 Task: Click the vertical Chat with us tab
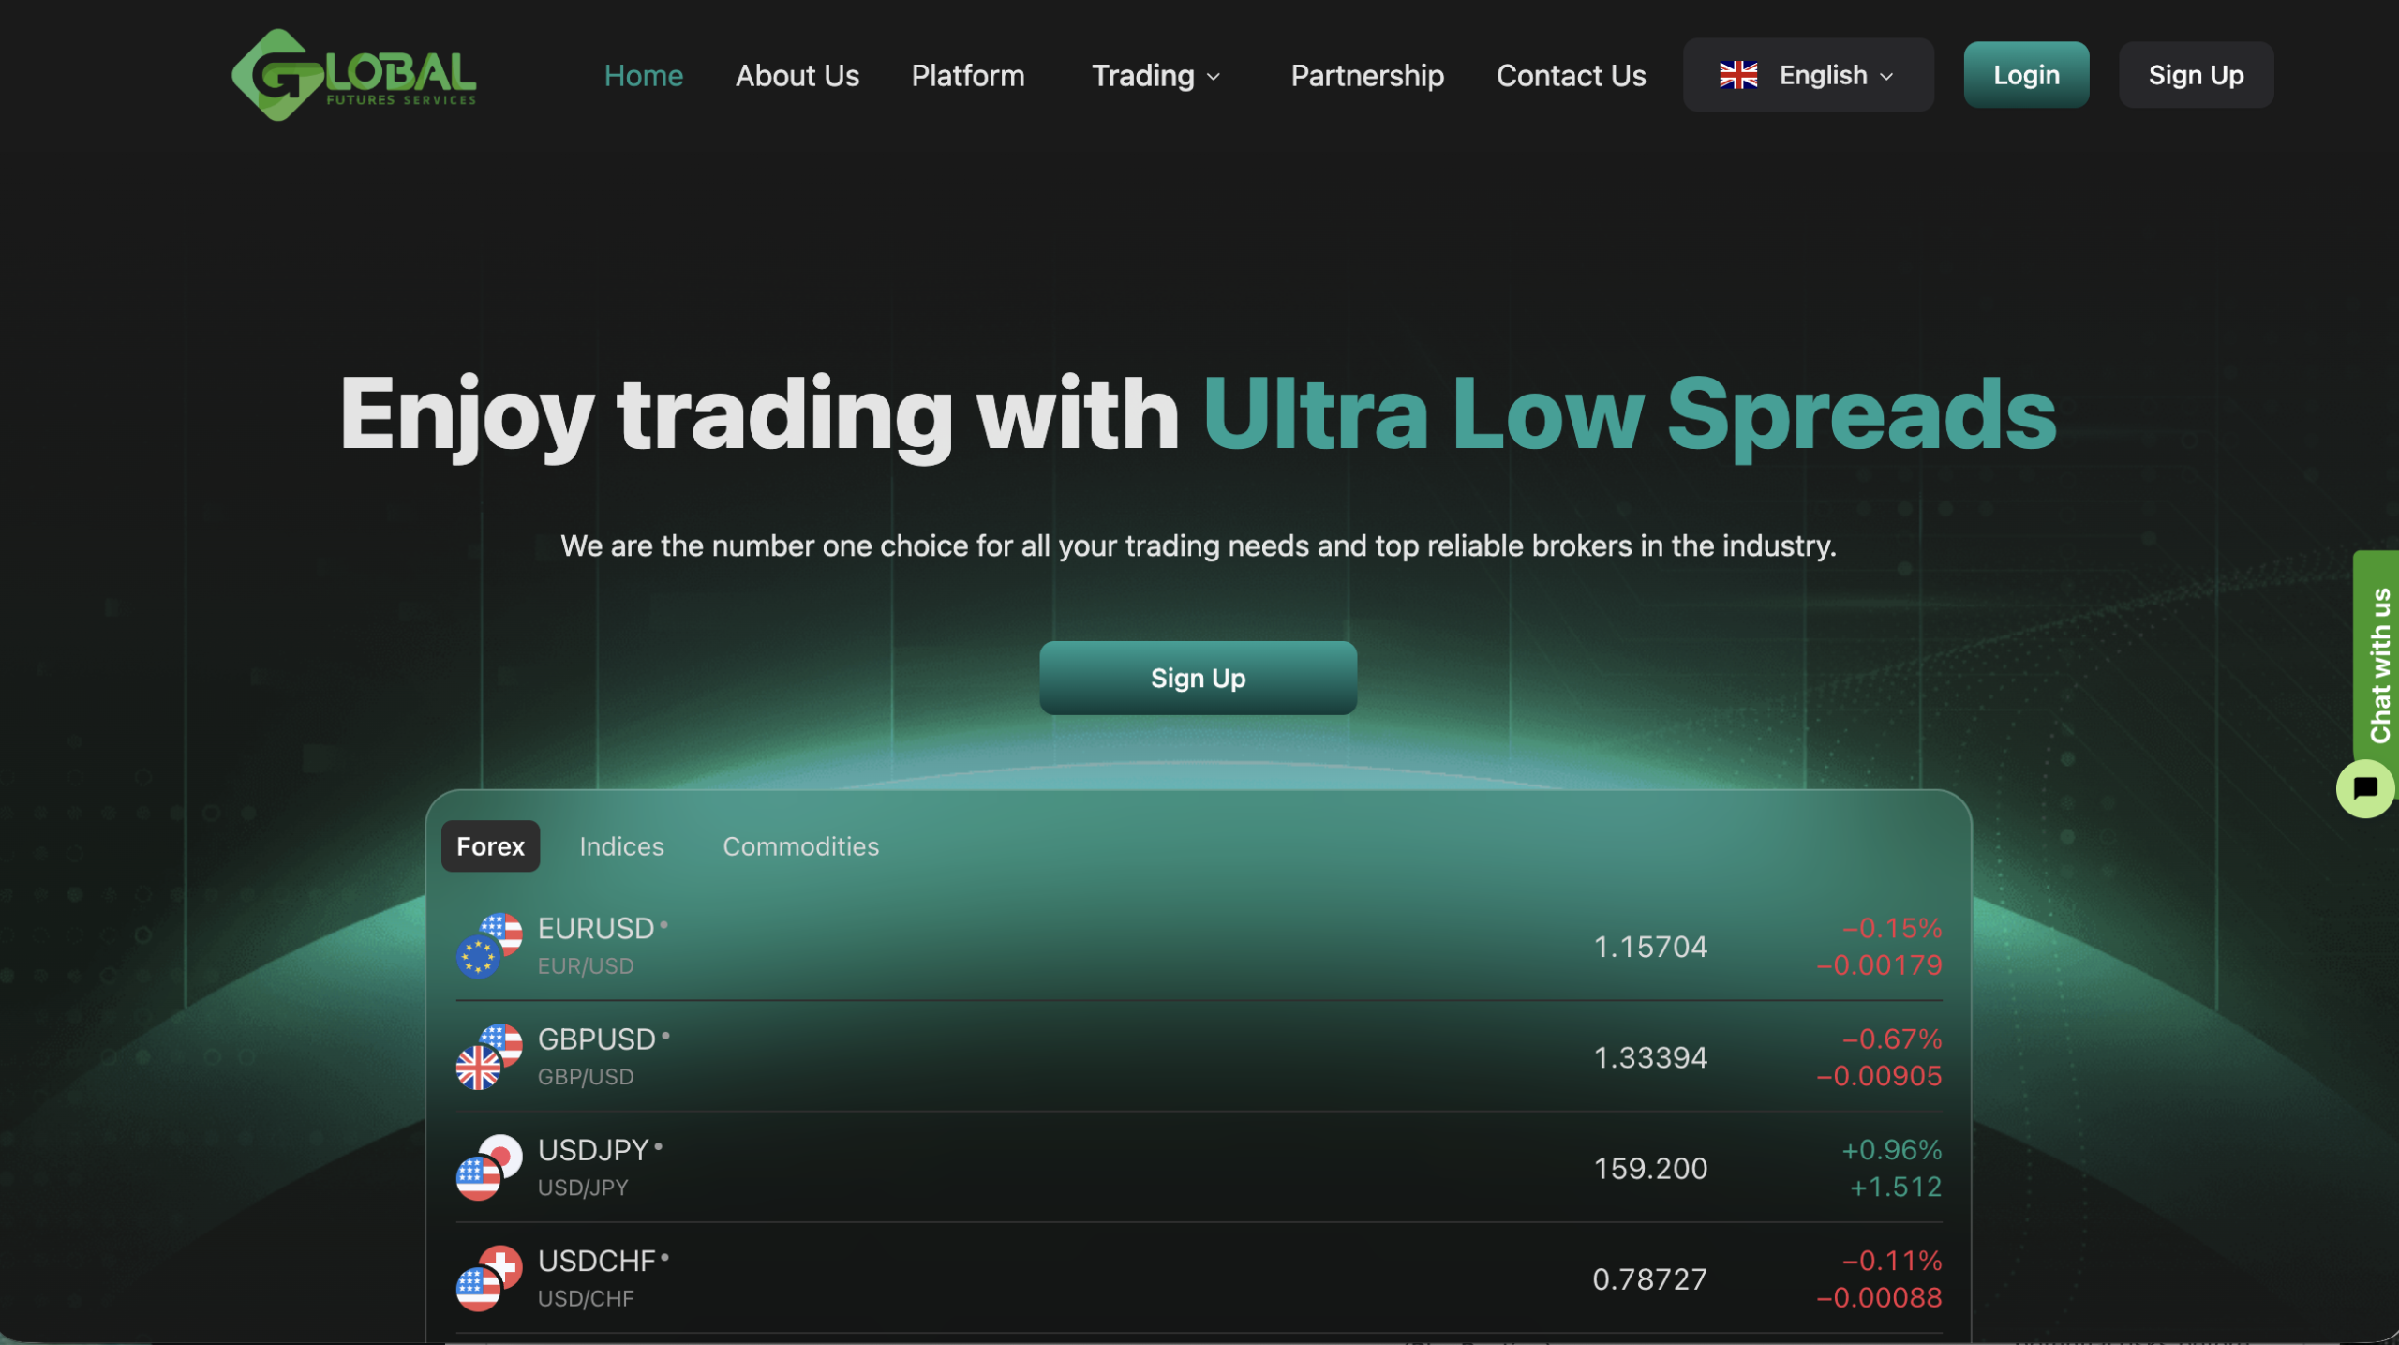point(2377,664)
